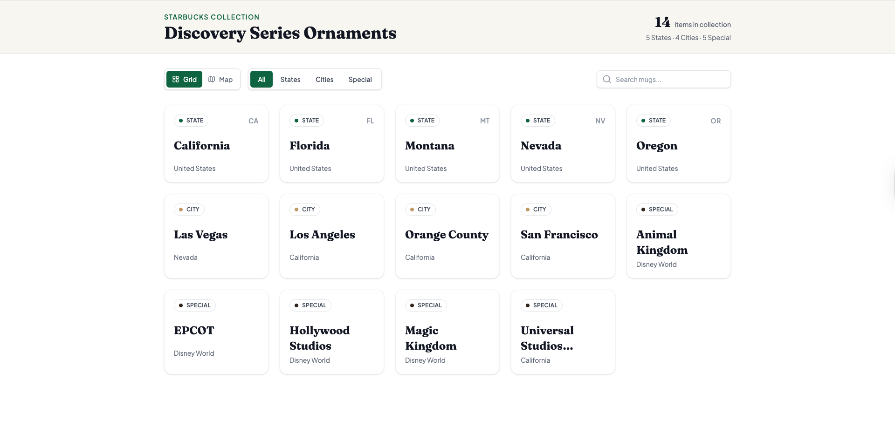Show All items filter
The height and width of the screenshot is (447, 895).
(x=262, y=79)
